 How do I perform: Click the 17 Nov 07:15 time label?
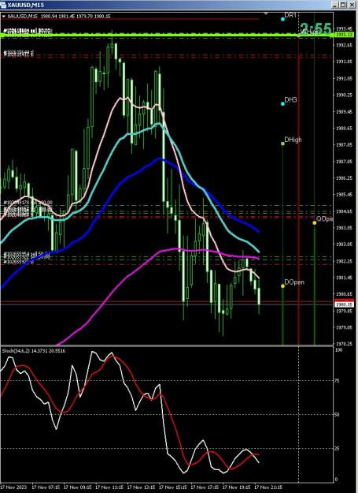click(x=46, y=487)
